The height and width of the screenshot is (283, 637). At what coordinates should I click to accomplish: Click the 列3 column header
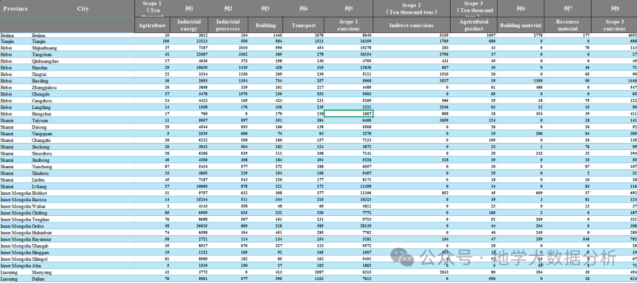point(265,8)
